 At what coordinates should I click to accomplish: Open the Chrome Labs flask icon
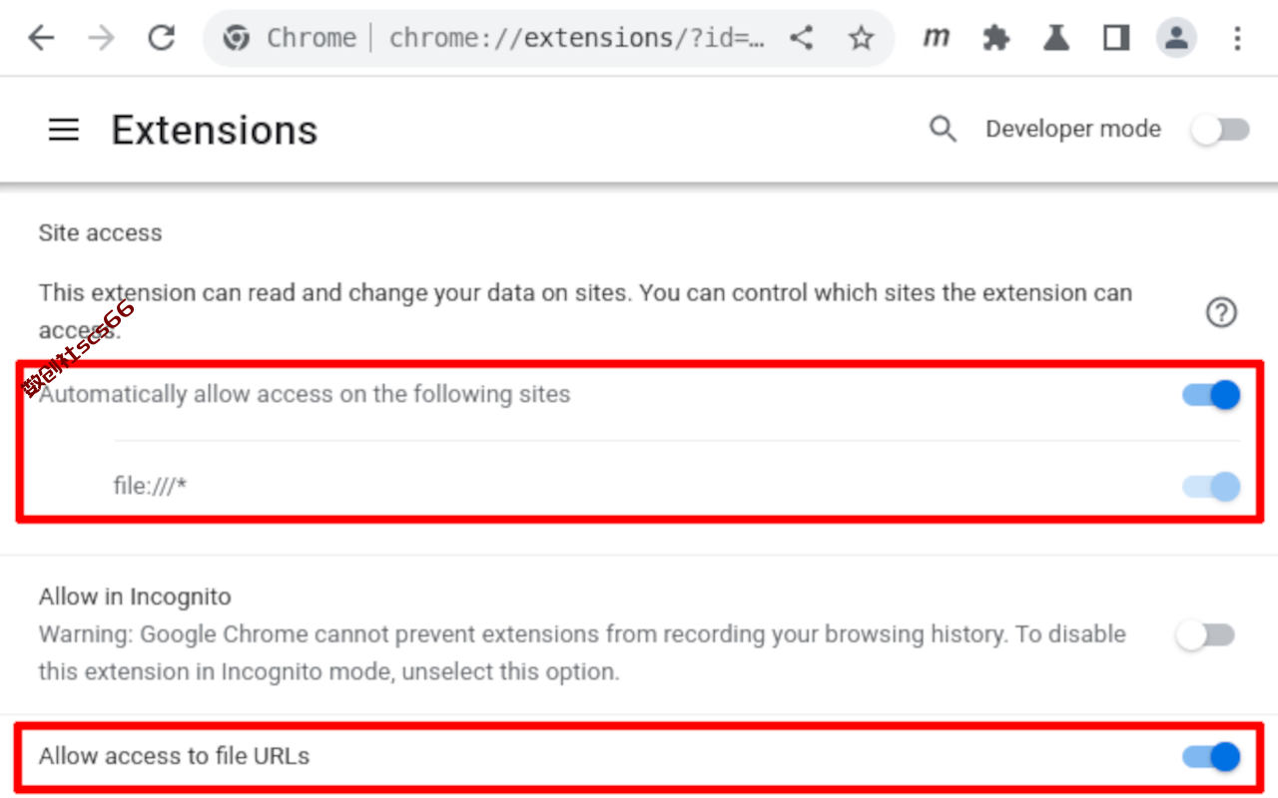(1056, 38)
